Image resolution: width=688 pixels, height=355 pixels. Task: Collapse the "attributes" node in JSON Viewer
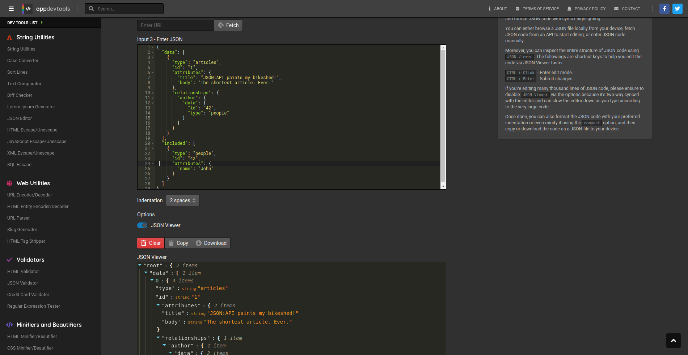[158, 305]
